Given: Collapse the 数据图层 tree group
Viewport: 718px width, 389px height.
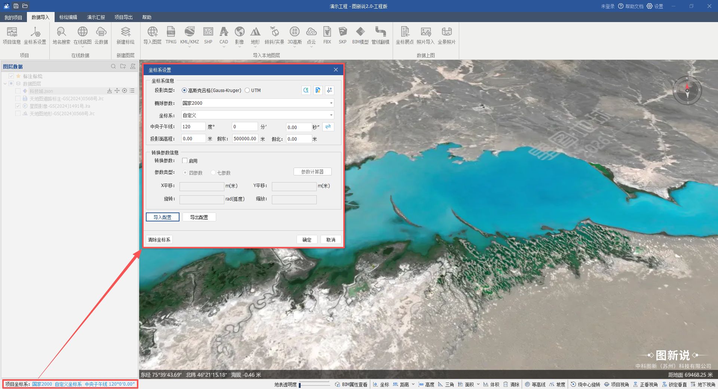Looking at the screenshot, I should pyautogui.click(x=5, y=83).
